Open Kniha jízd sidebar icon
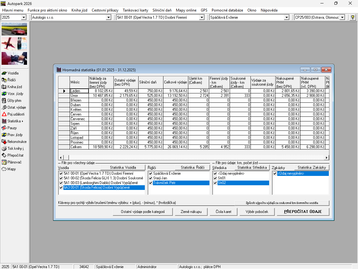 4,87
